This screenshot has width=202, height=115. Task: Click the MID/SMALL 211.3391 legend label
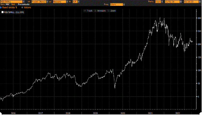pos(15,12)
